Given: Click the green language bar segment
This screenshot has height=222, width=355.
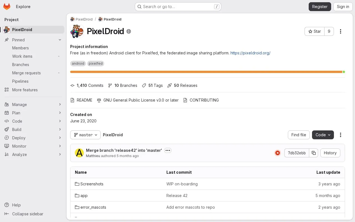Looking at the screenshot, I should (344, 72).
